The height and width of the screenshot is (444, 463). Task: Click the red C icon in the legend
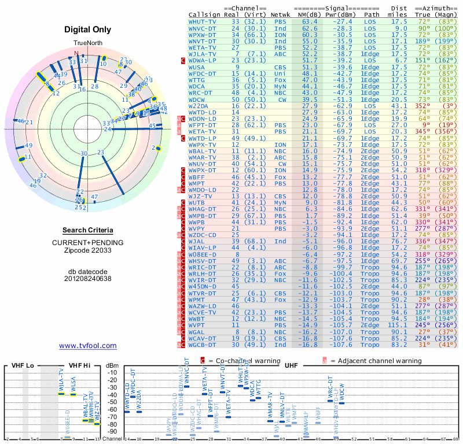pos(203,361)
